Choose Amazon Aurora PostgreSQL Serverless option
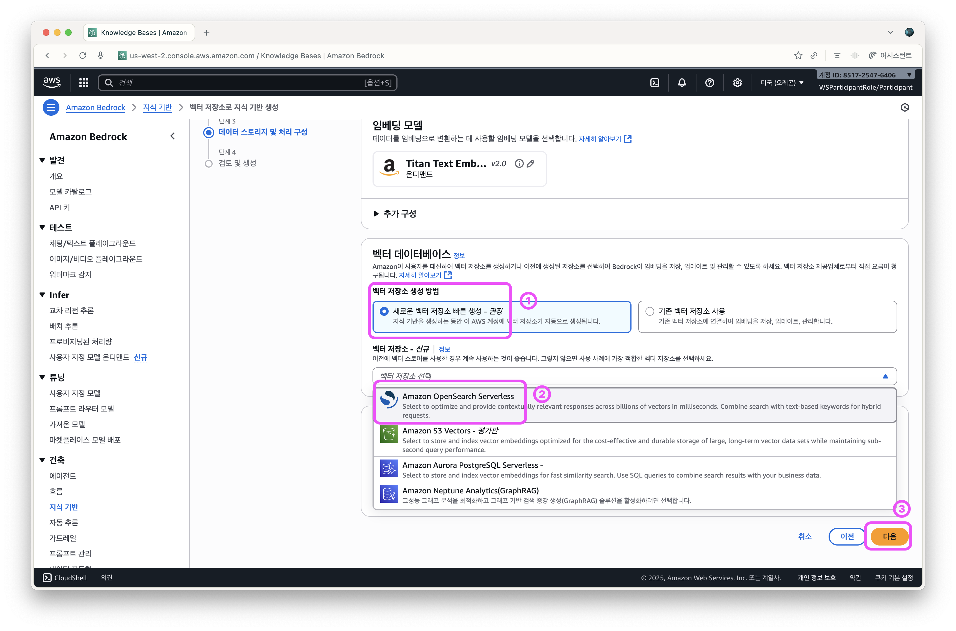The height and width of the screenshot is (631, 956). point(634,469)
